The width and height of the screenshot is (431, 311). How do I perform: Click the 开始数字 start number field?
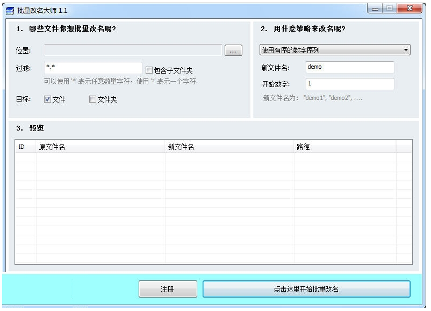point(349,84)
